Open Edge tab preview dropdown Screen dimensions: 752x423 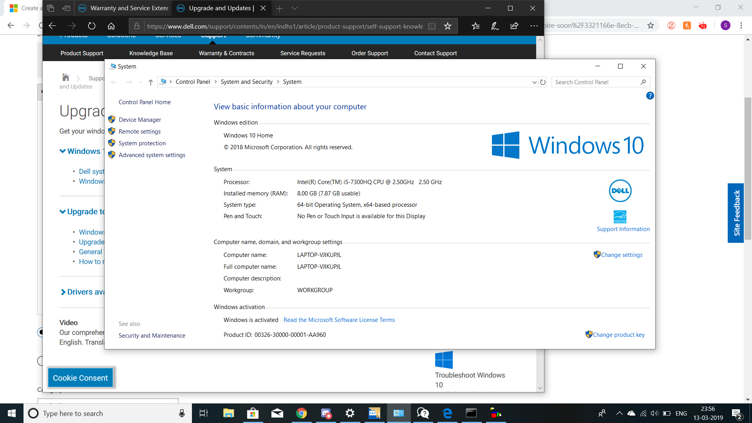pyautogui.click(x=295, y=8)
